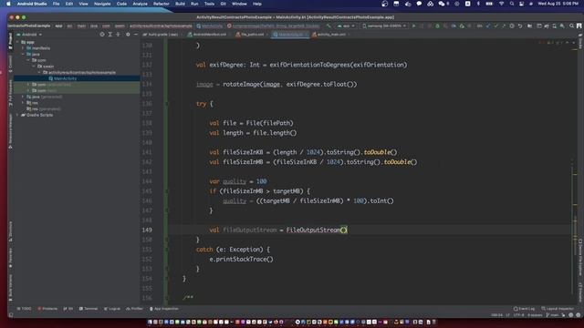Click line number 149 in the gutter
Viewport: 584px width, 328px height.
click(x=147, y=230)
